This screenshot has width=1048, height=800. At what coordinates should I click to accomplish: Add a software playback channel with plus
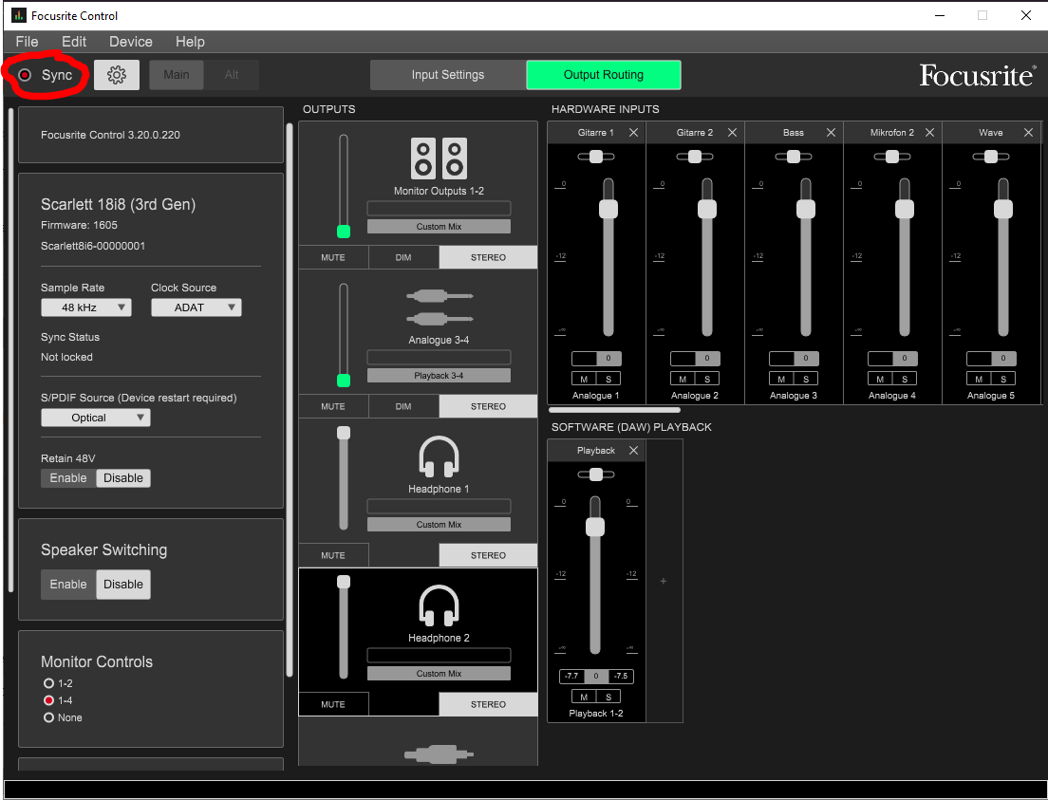tap(664, 582)
